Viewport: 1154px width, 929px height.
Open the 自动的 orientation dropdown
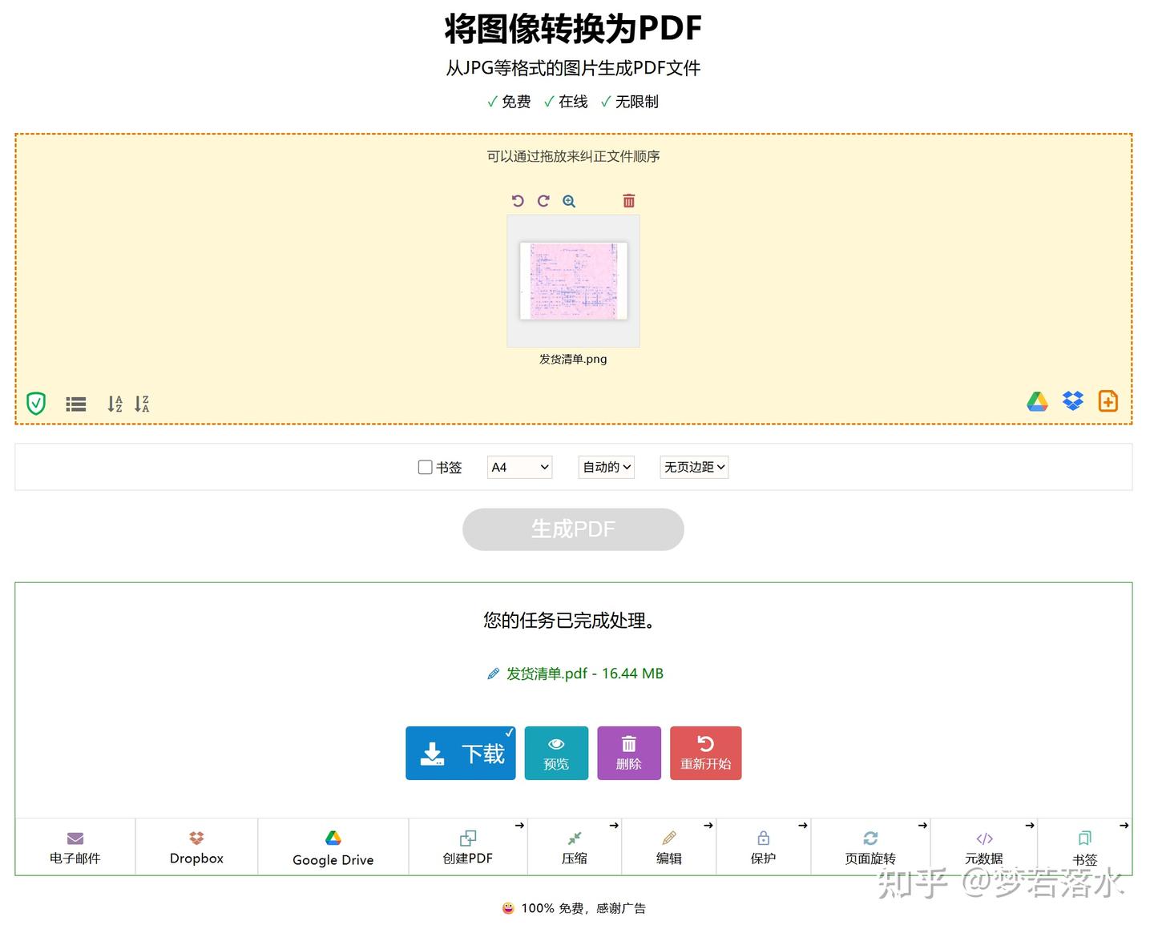pos(607,467)
